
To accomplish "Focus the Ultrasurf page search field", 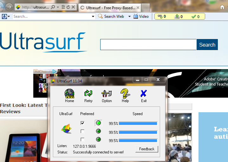I will point(148,44).
